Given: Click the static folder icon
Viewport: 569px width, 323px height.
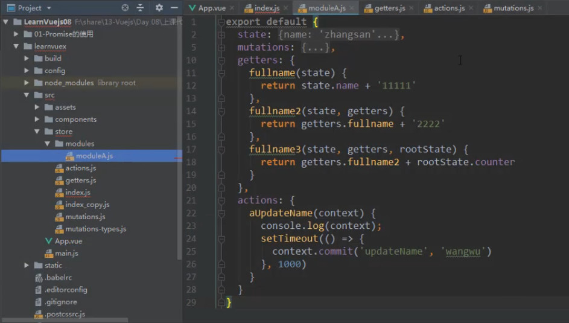Looking at the screenshot, I should coord(39,265).
